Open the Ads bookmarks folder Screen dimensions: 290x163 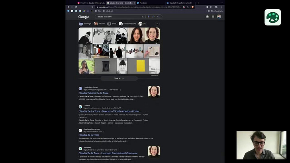(x=98, y=11)
